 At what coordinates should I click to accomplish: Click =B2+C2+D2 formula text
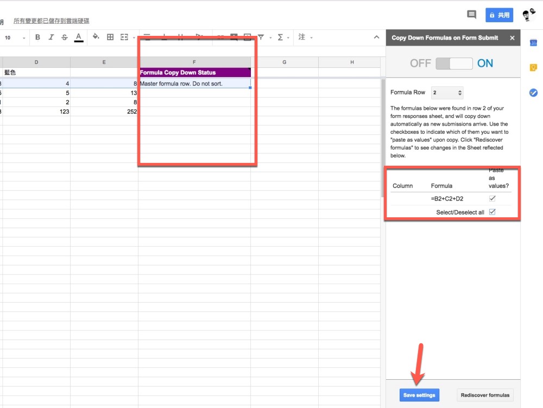coord(447,199)
